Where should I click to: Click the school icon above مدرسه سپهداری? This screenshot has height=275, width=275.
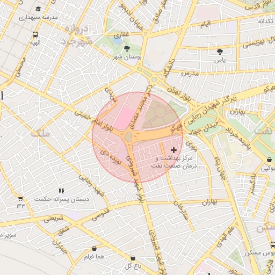pyautogui.click(x=38, y=9)
